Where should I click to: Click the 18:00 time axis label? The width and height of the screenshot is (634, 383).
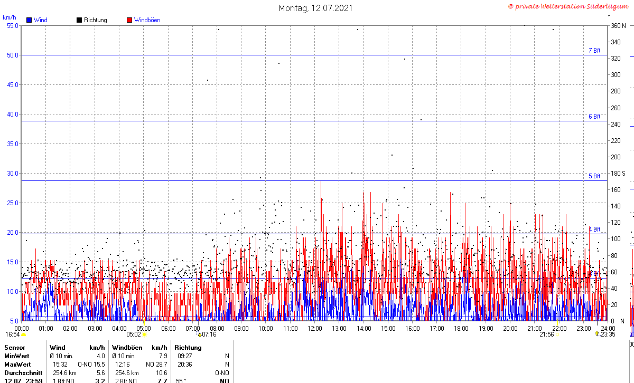(461, 329)
